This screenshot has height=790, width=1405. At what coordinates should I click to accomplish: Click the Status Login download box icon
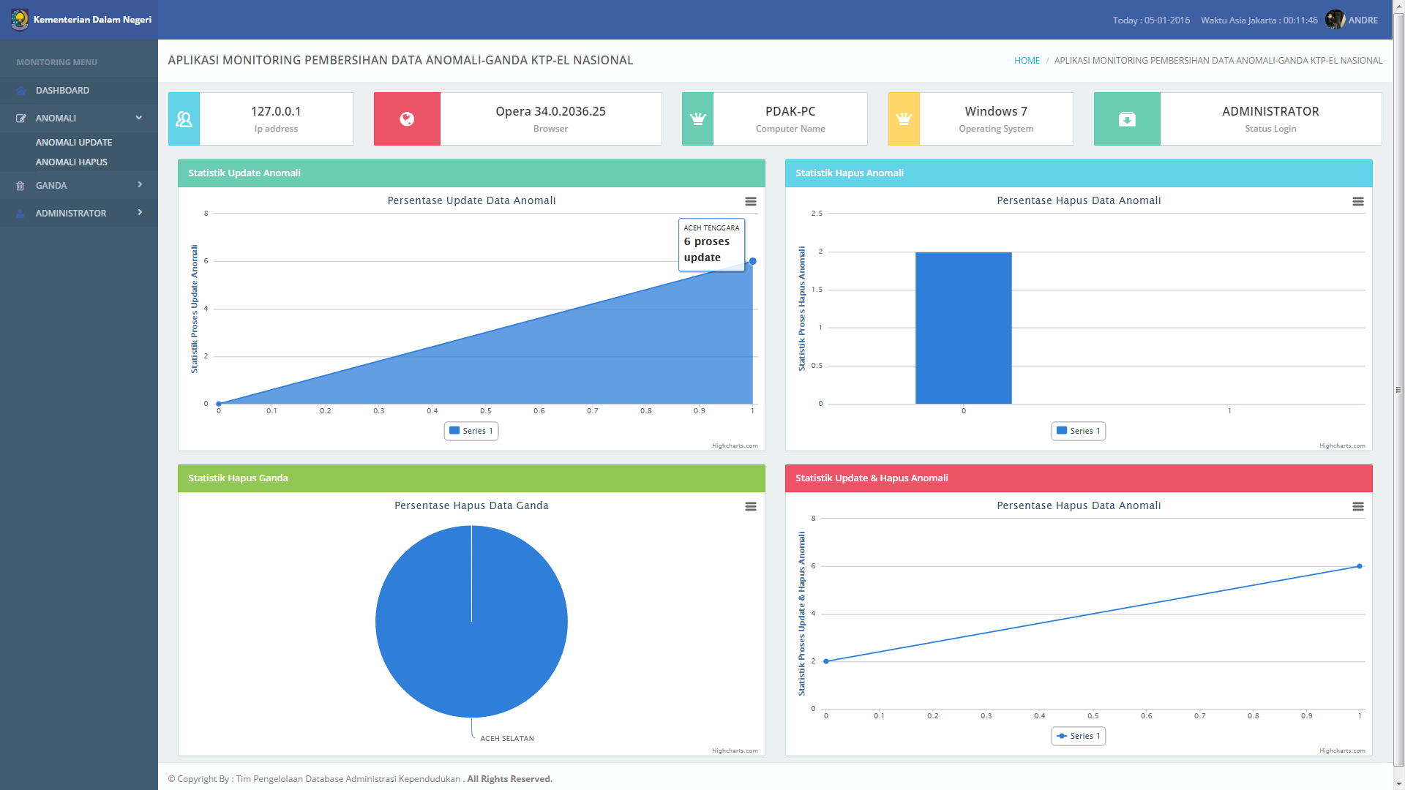1127,118
